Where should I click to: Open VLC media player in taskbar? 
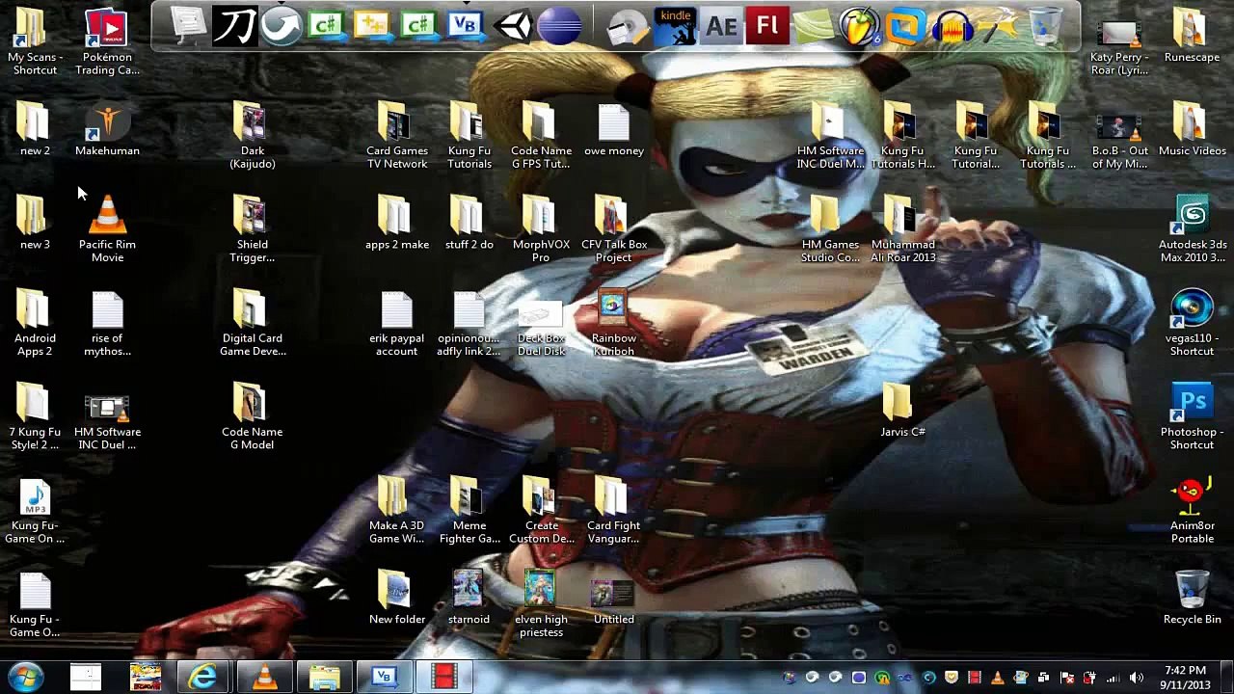[264, 678]
